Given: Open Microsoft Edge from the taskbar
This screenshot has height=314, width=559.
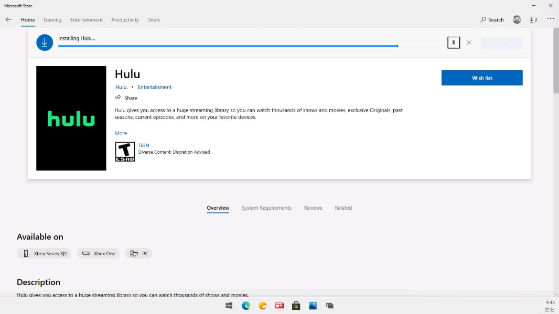Looking at the screenshot, I should [x=246, y=306].
